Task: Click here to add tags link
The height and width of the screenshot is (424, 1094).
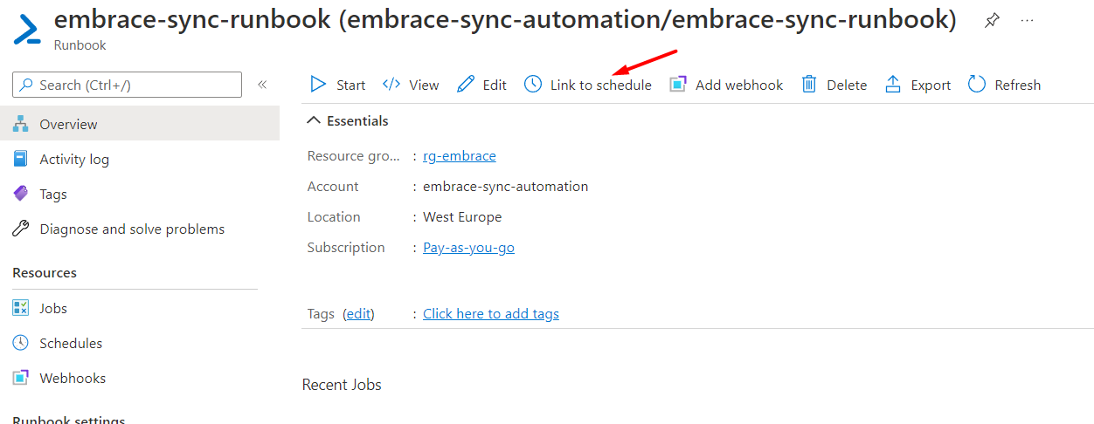Action: tap(491, 314)
